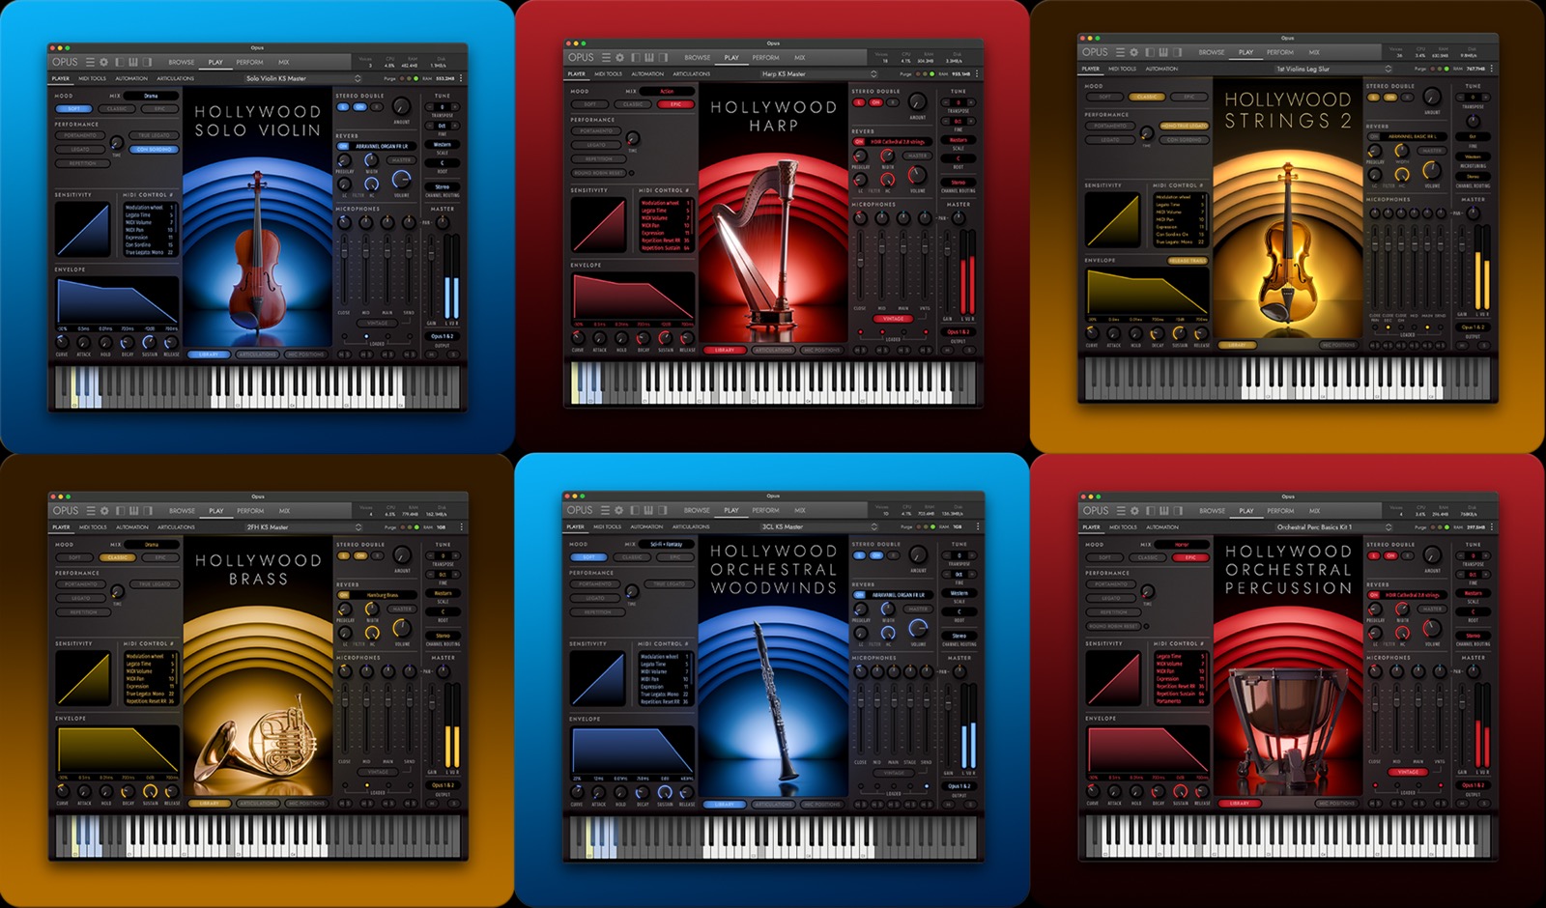The width and height of the screenshot is (1546, 908).
Task: Enable the Epic mood in Harp window
Action: [675, 104]
